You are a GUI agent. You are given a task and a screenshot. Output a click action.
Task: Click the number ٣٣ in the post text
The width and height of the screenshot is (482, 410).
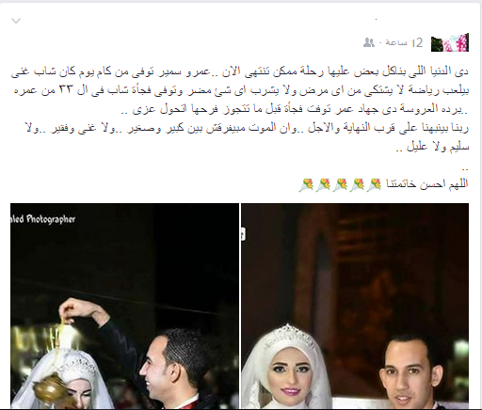click(66, 90)
